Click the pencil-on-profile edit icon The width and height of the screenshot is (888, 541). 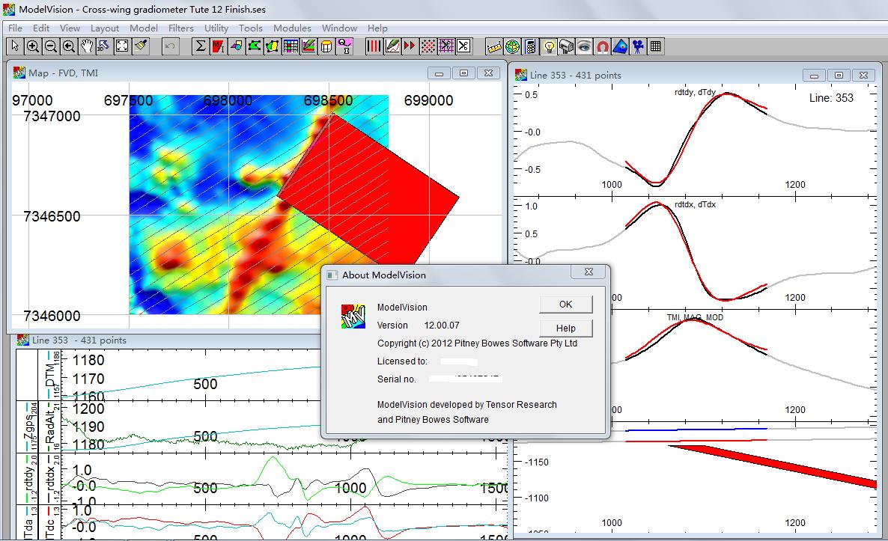tap(308, 46)
